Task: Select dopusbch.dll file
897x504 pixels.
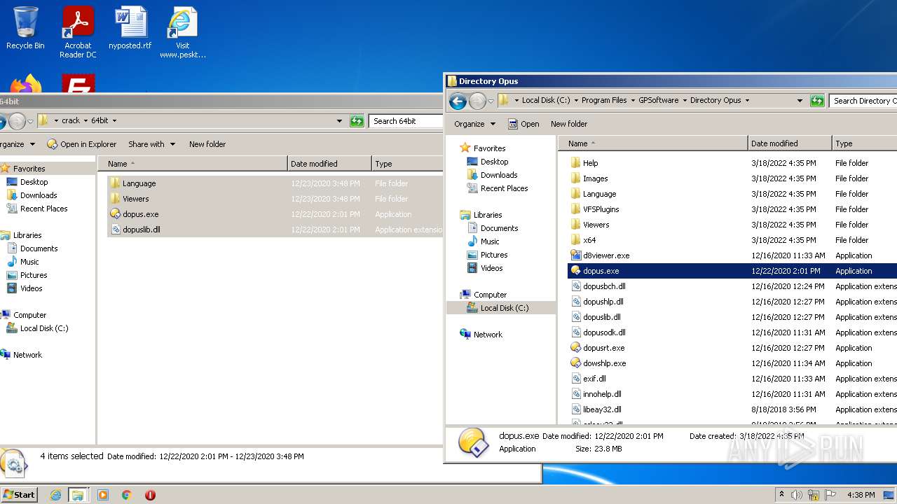Action: click(604, 286)
